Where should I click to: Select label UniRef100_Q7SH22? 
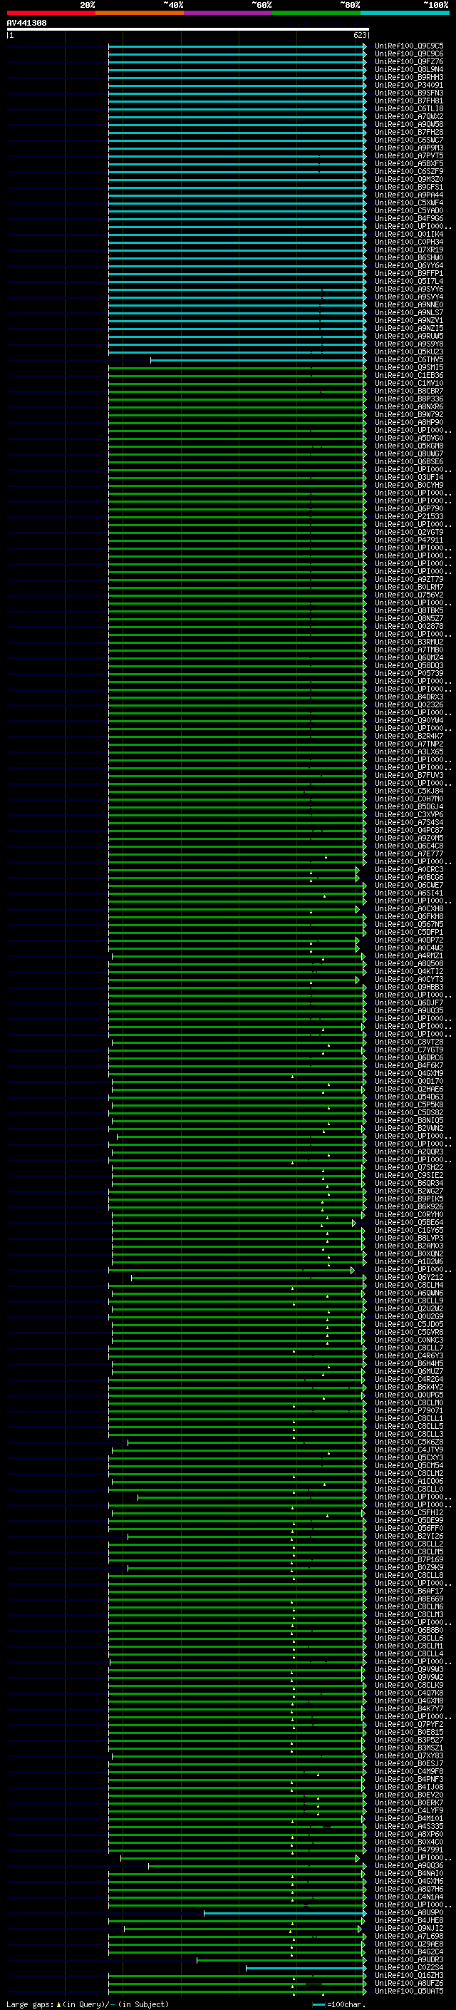(409, 1167)
